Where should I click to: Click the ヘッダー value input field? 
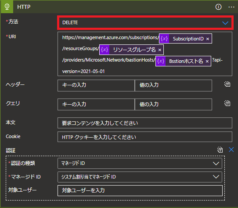173,85
